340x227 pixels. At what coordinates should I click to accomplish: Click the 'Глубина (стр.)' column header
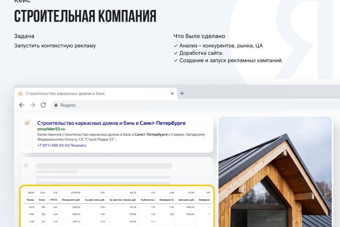point(148,200)
